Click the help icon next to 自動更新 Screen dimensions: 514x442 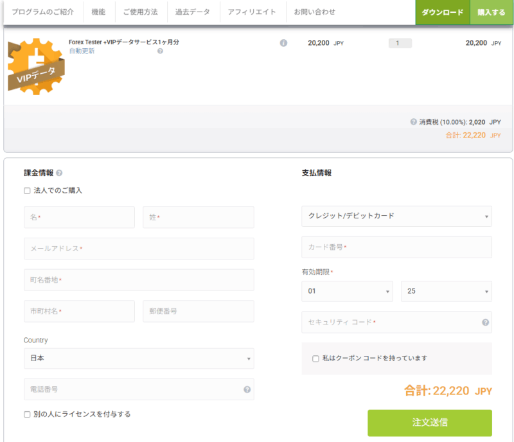pos(160,51)
